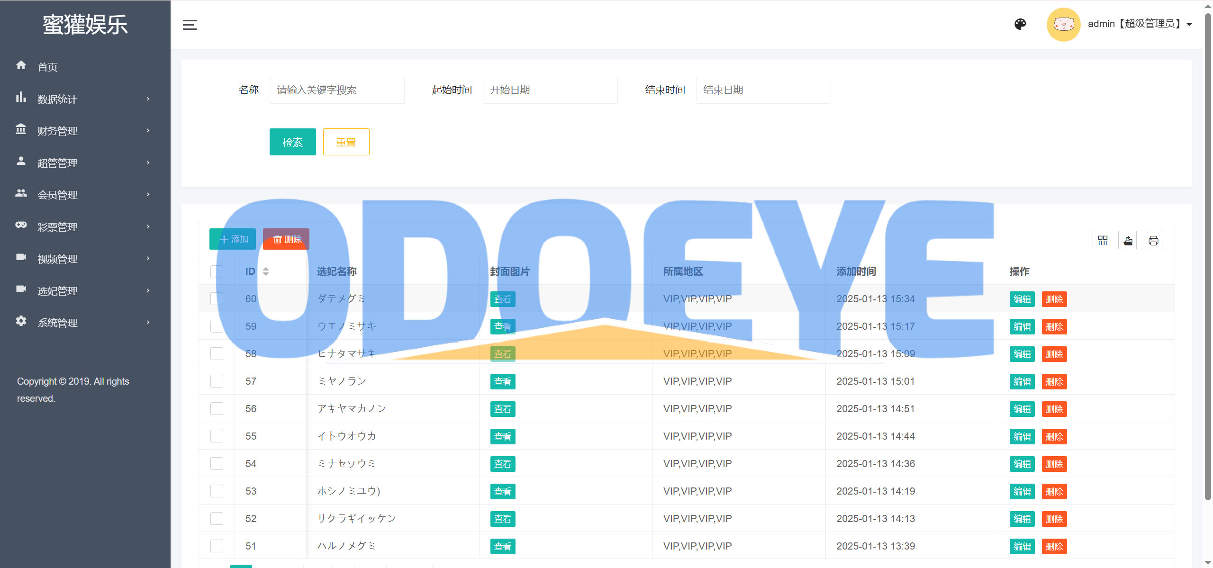
Task: Click the print table icon
Action: (1153, 240)
